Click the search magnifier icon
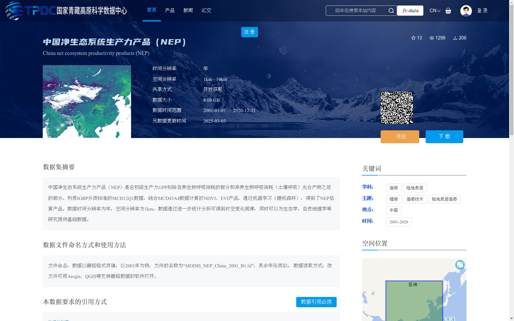The height and width of the screenshot is (321, 514). click(x=391, y=11)
